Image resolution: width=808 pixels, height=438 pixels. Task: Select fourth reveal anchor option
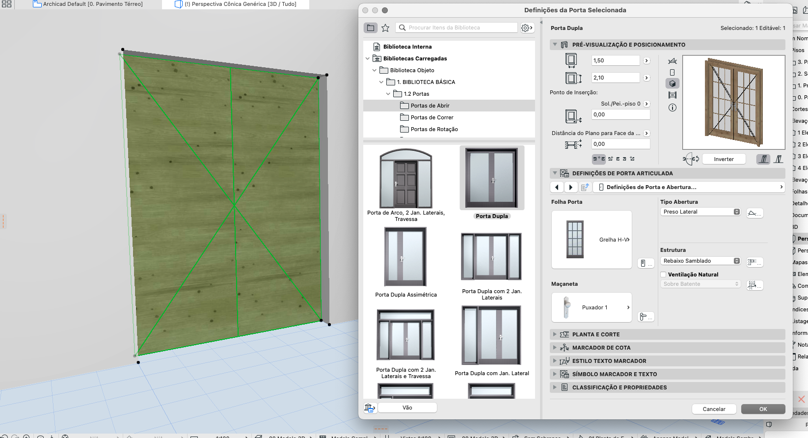[x=624, y=159]
